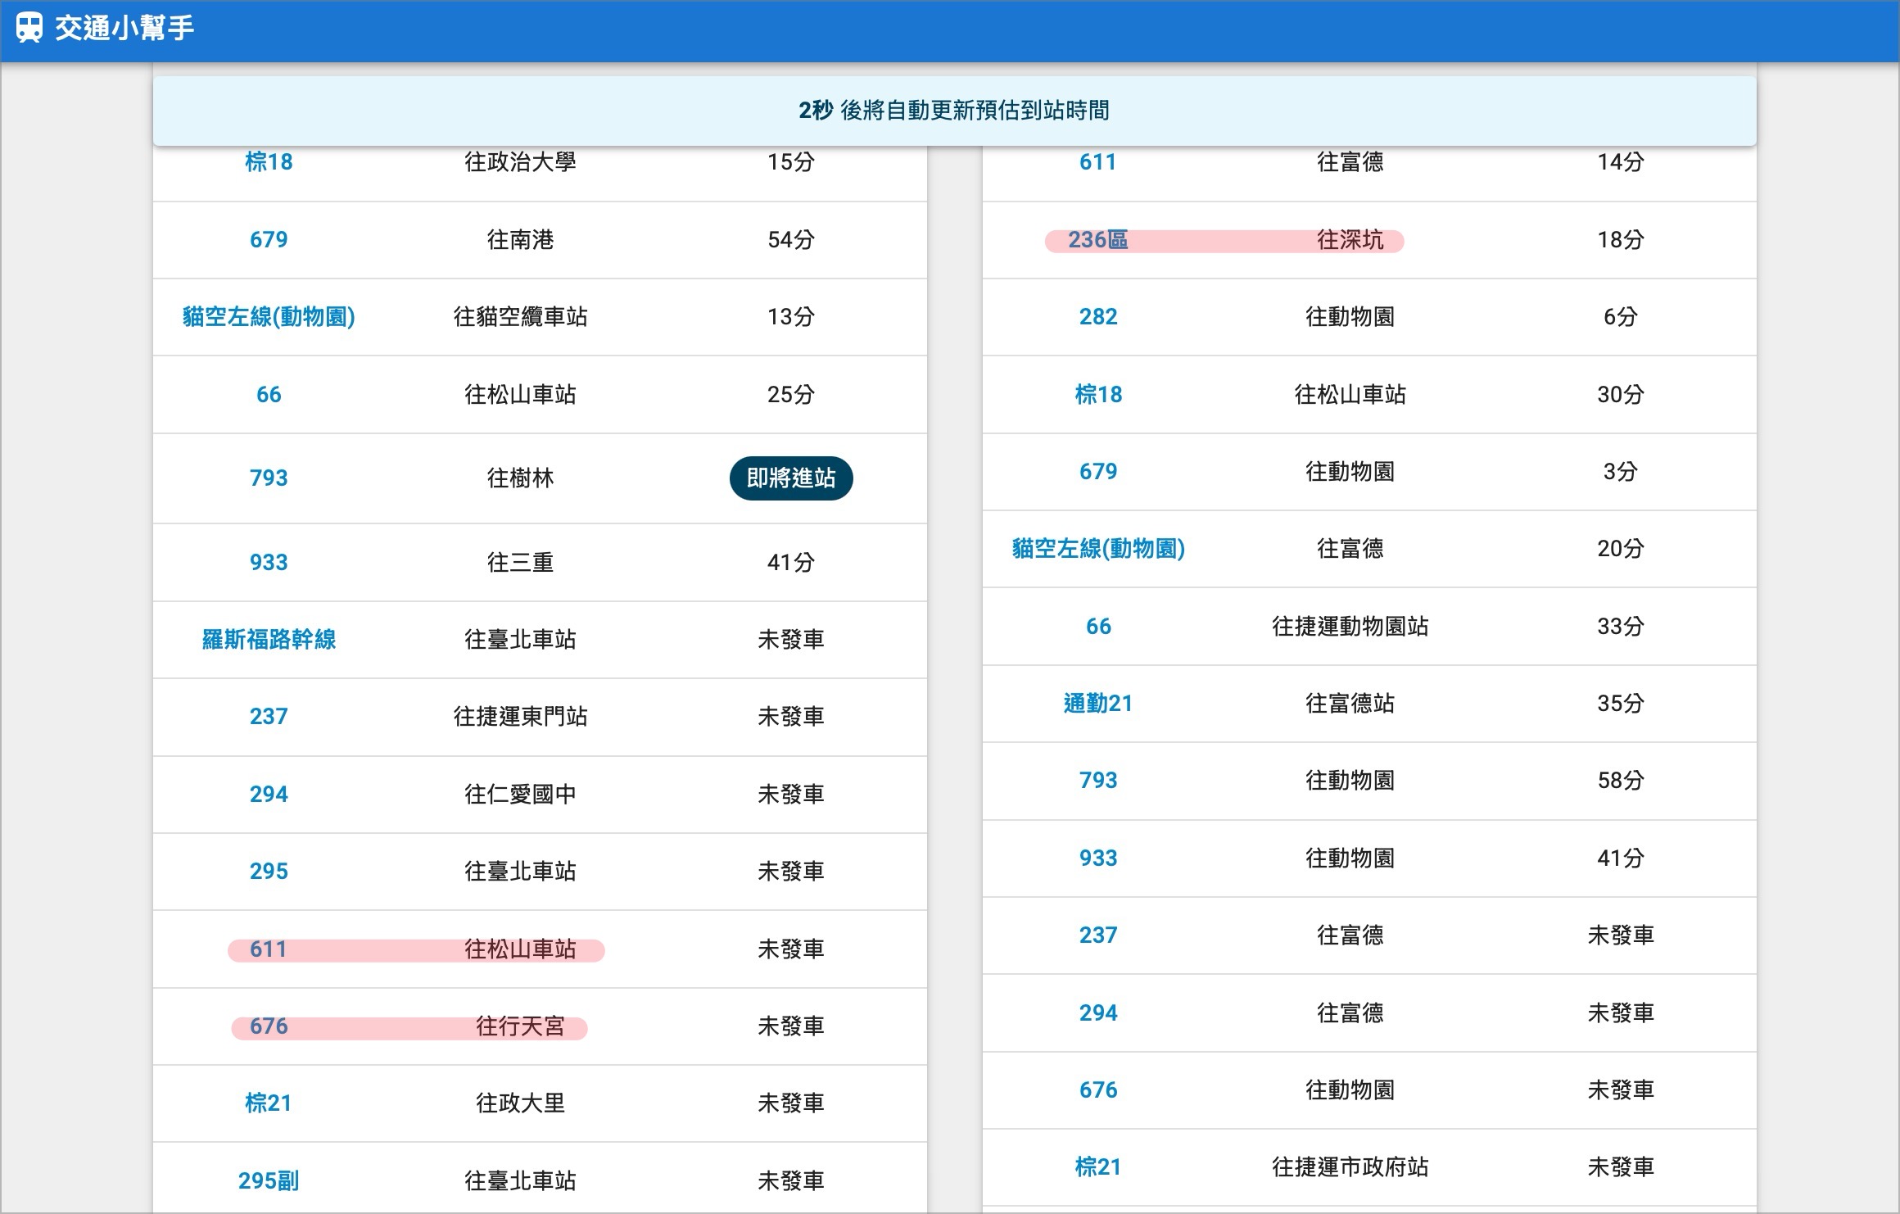Image resolution: width=1900 pixels, height=1214 pixels.
Task: Open the 236區 route link
Action: point(1098,240)
